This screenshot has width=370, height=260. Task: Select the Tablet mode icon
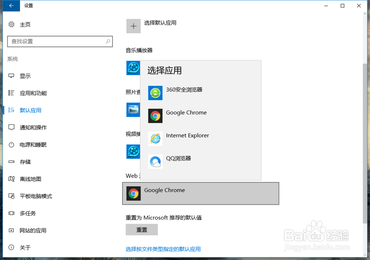tap(11, 196)
